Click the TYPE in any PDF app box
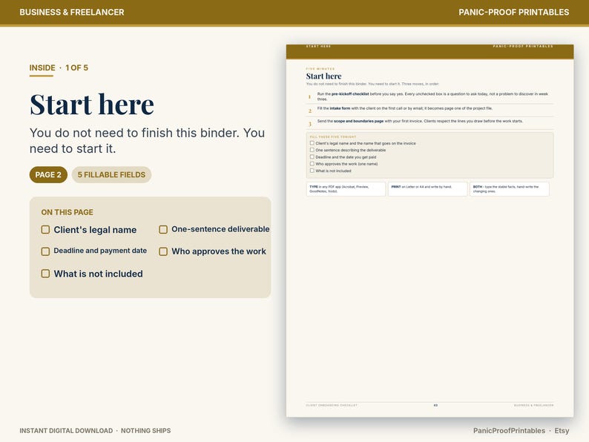Viewport: 589px width, 442px height. 346,189
